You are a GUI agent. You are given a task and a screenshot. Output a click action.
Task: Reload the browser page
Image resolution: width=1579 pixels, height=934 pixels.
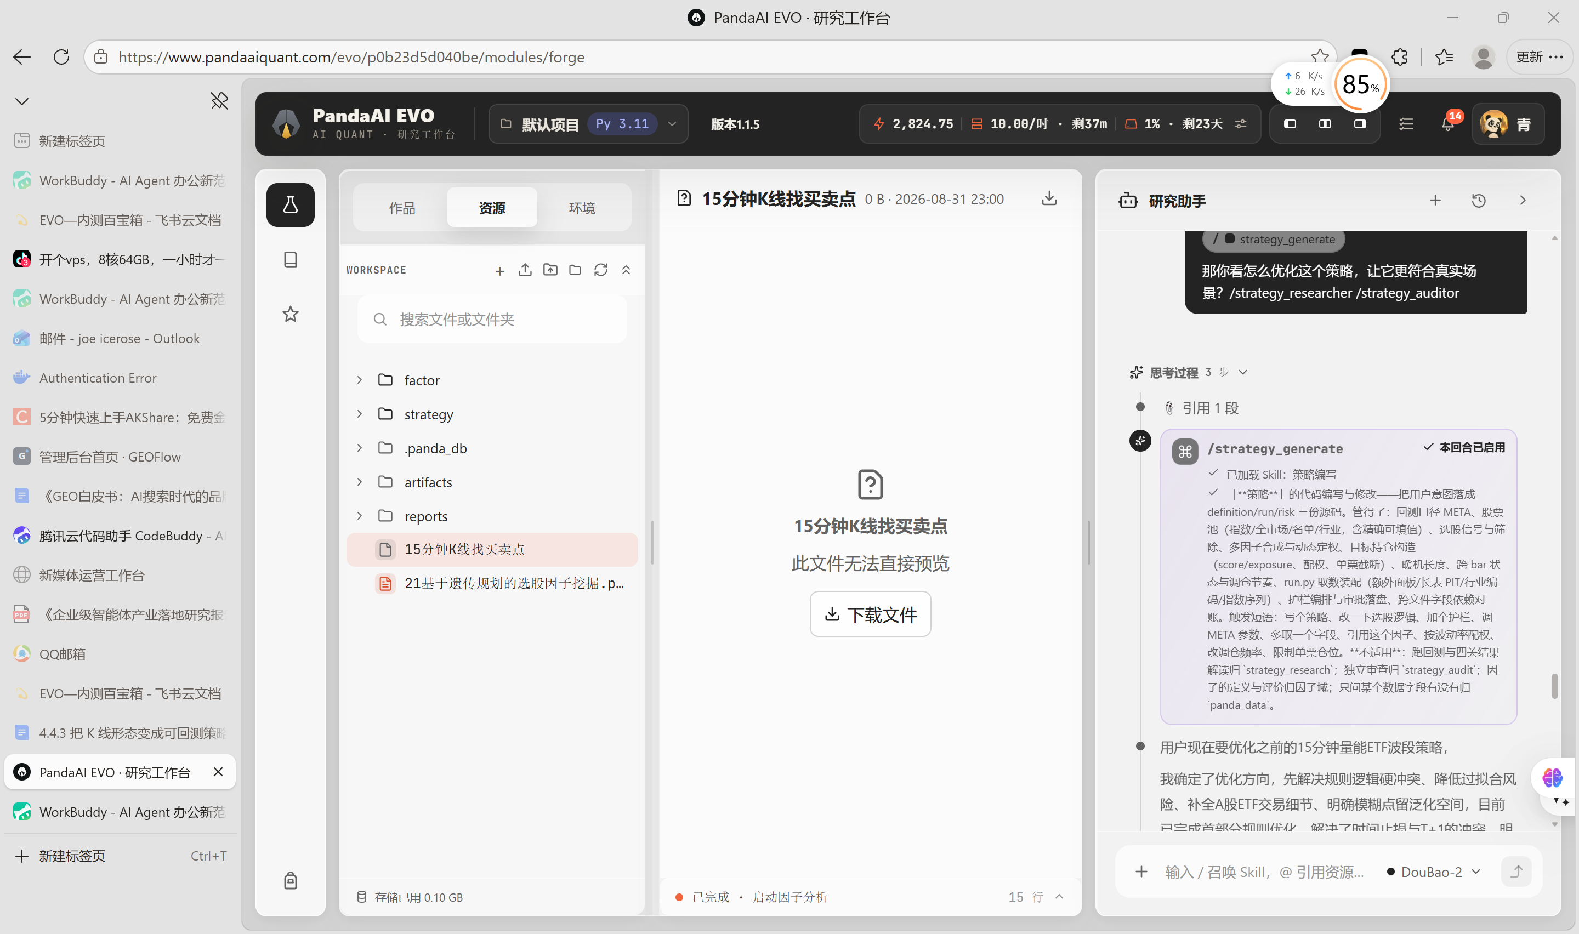coord(61,57)
